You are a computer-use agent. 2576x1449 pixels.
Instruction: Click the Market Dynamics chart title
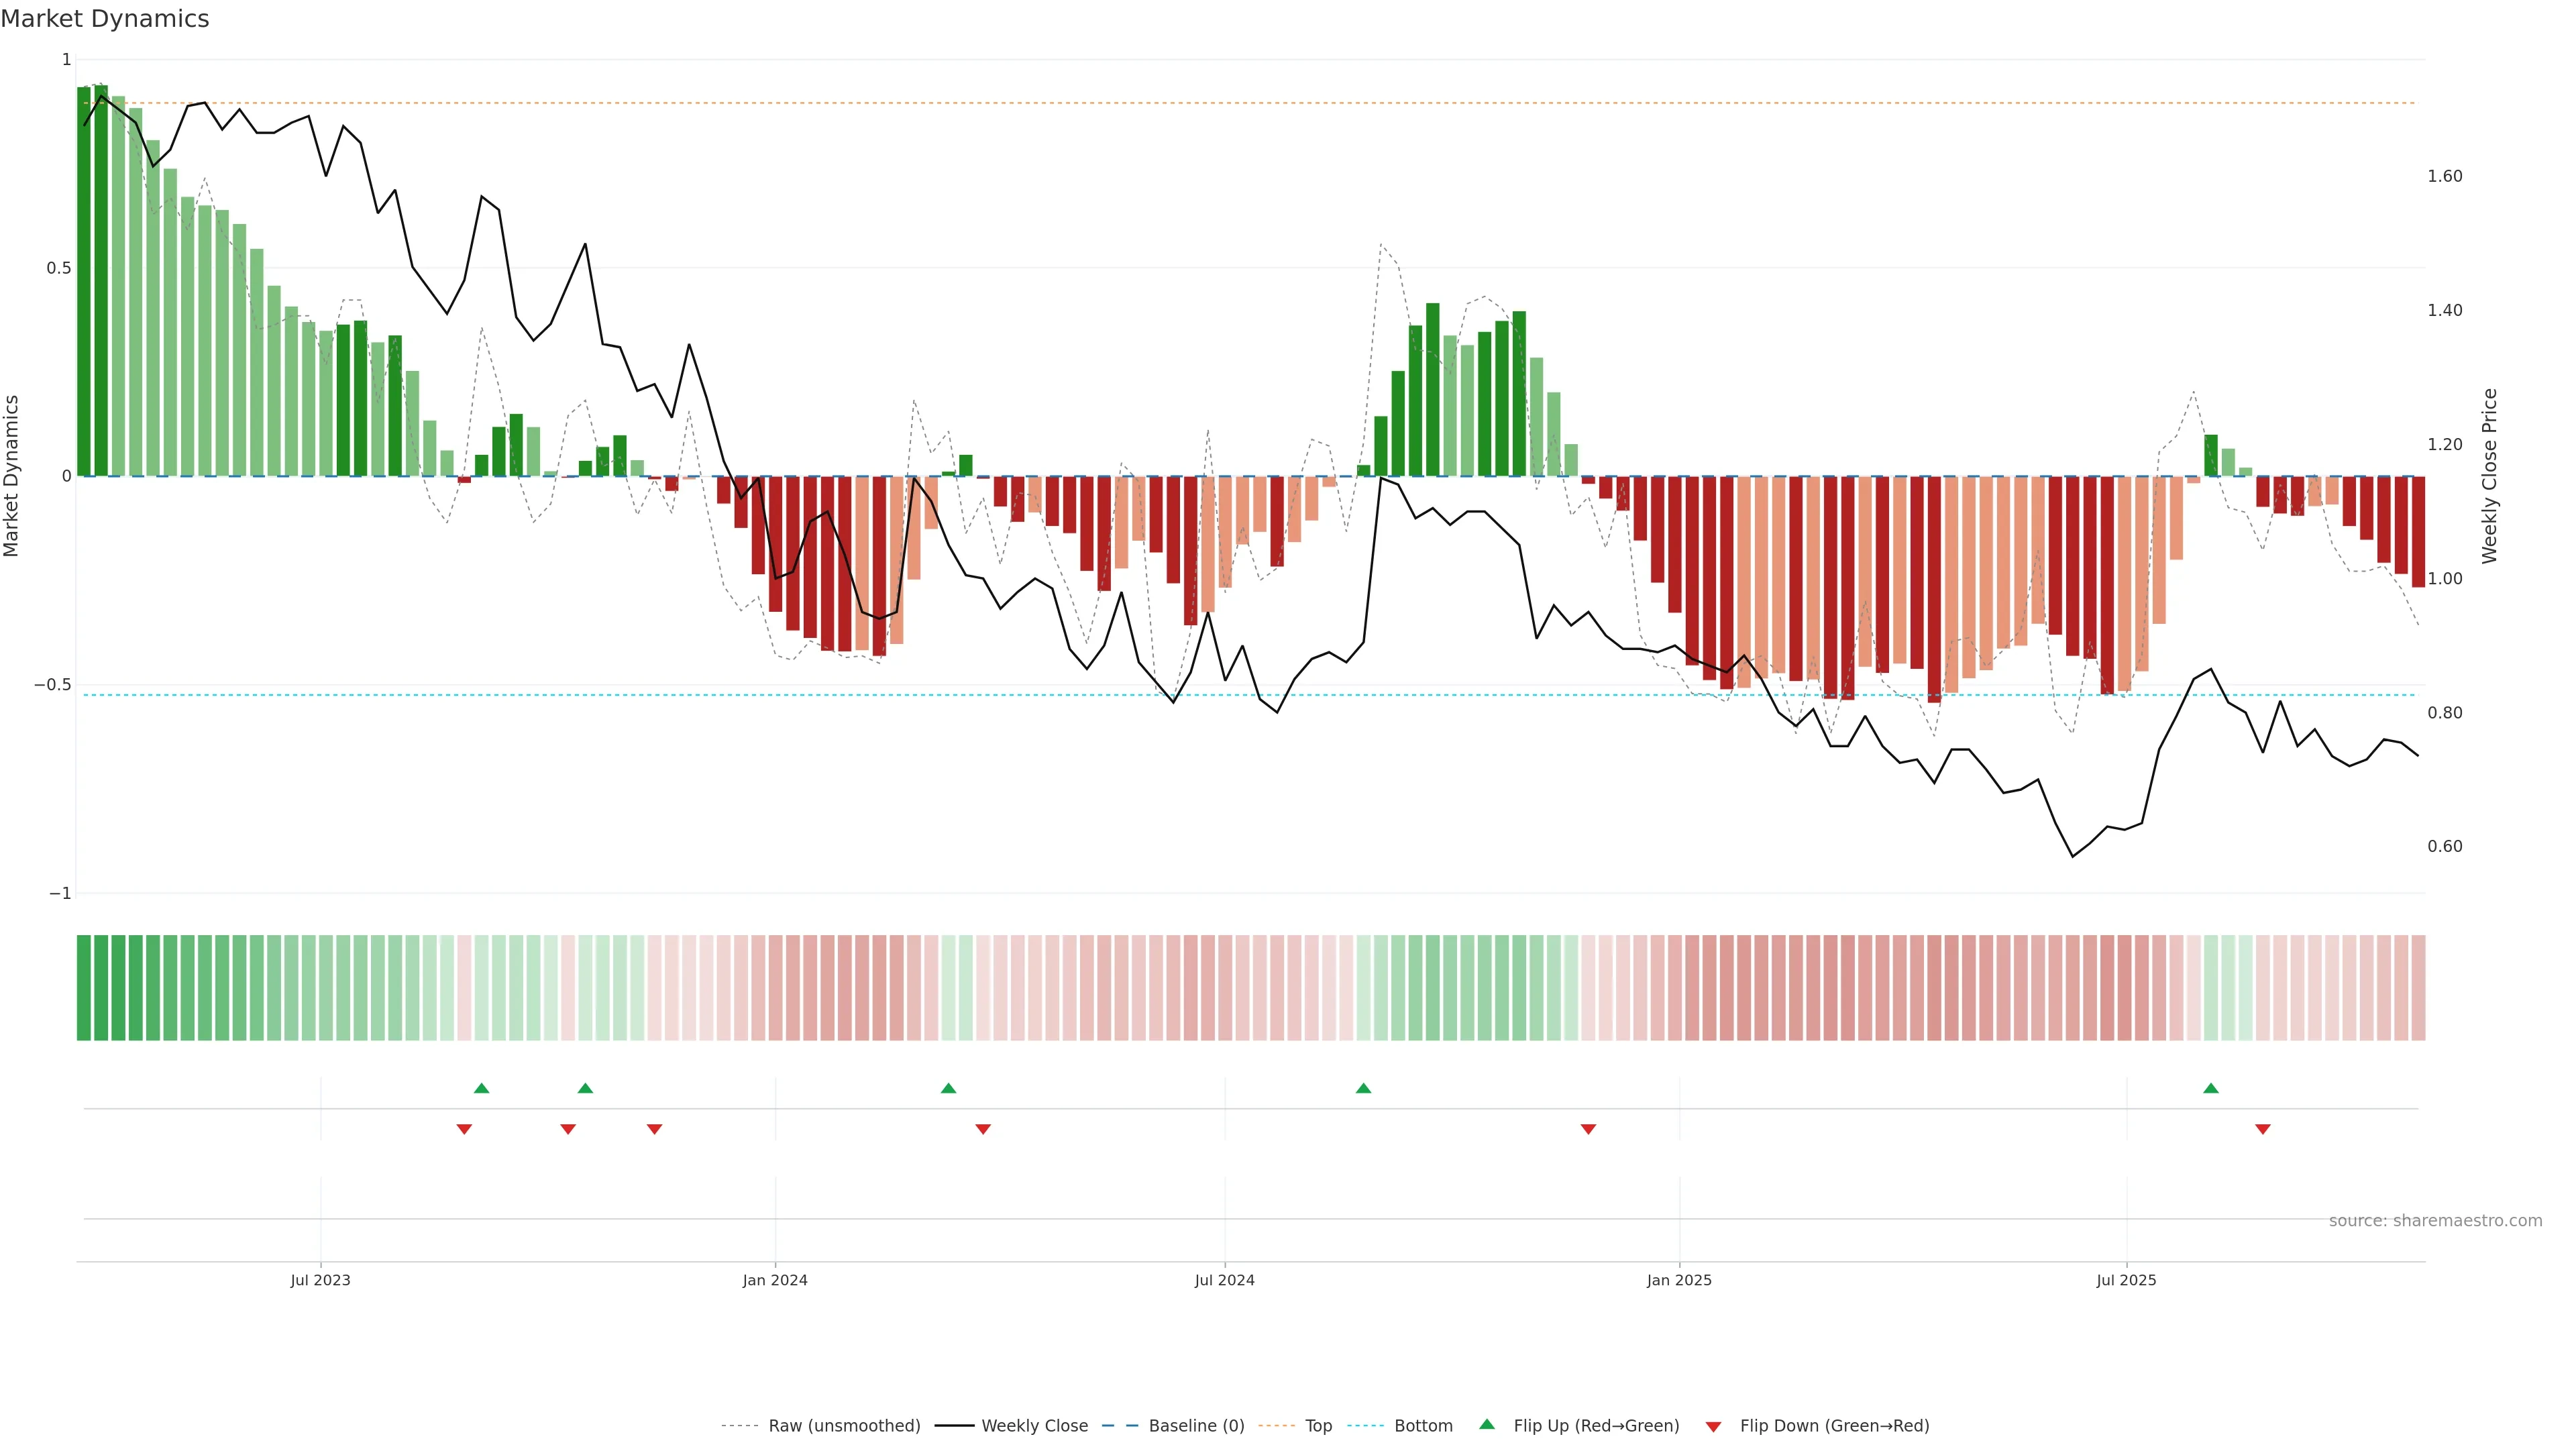105,19
